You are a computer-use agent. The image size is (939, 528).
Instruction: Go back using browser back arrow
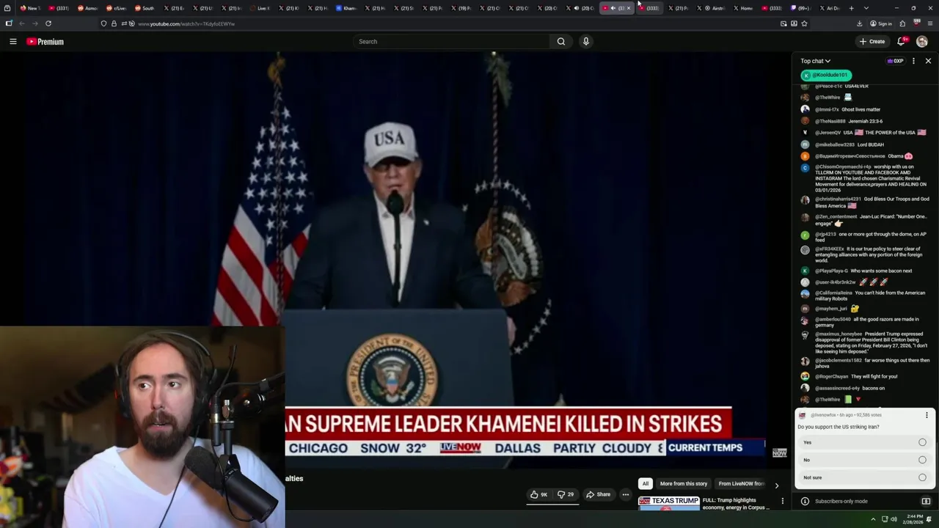coord(21,23)
